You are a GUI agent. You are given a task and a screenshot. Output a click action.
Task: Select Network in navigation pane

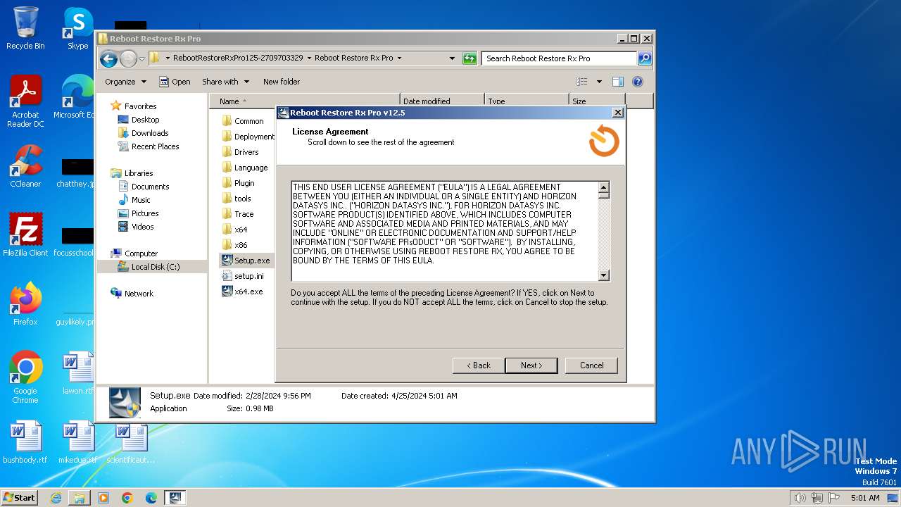[x=132, y=294]
